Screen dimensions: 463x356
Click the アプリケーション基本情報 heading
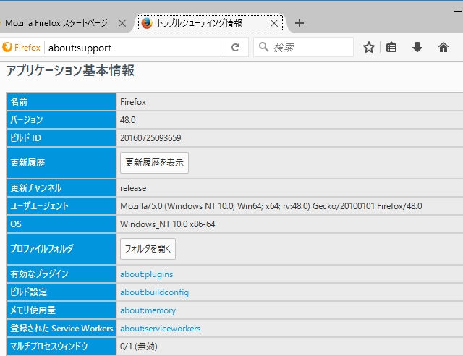[x=70, y=71]
